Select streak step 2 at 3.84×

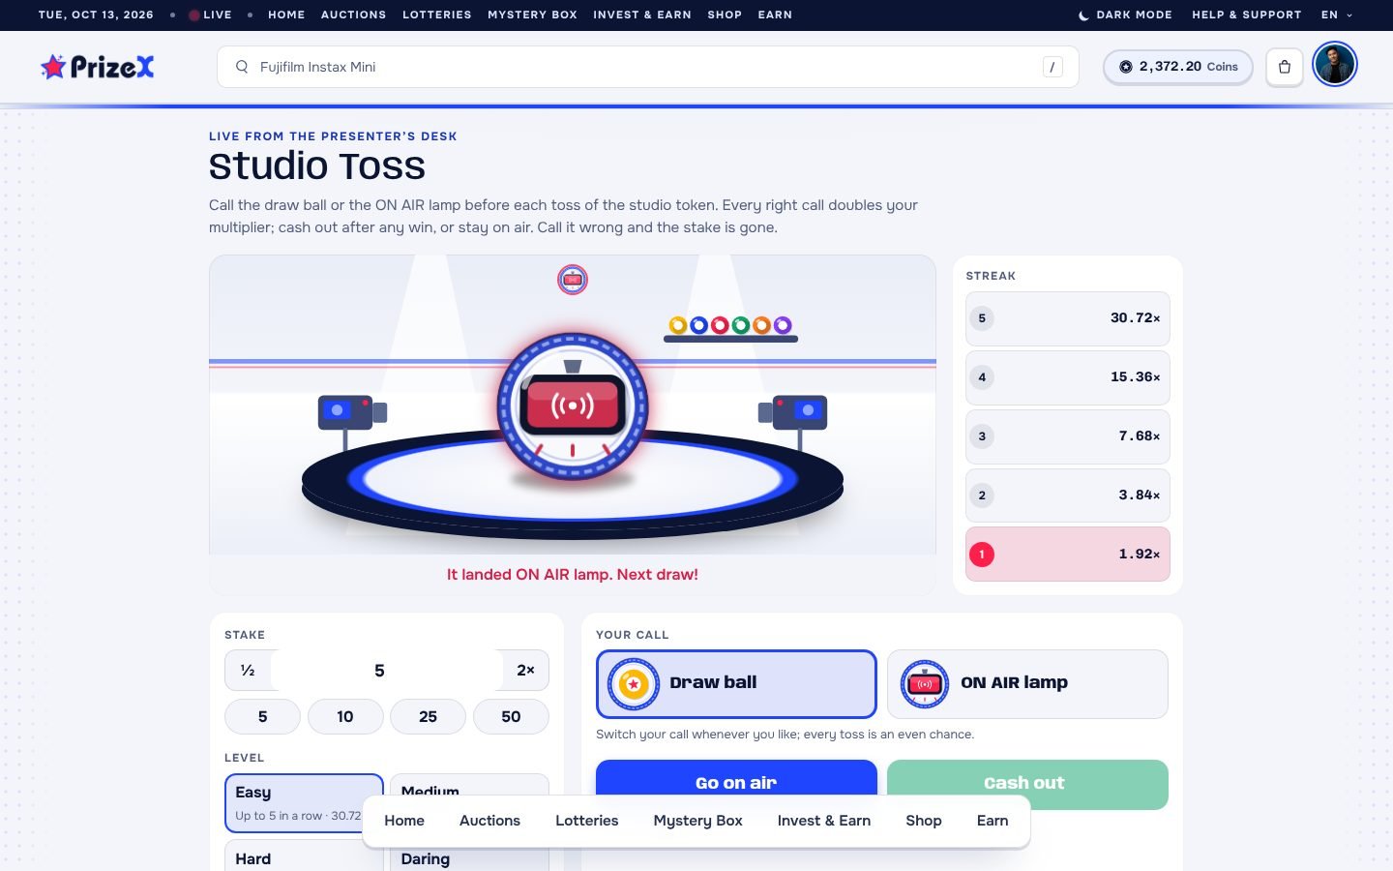pos(1068,496)
